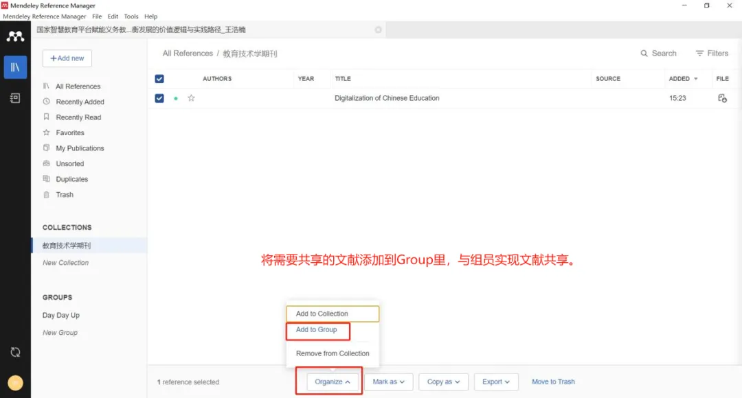Click the Add new button
The height and width of the screenshot is (398, 742).
click(x=67, y=58)
